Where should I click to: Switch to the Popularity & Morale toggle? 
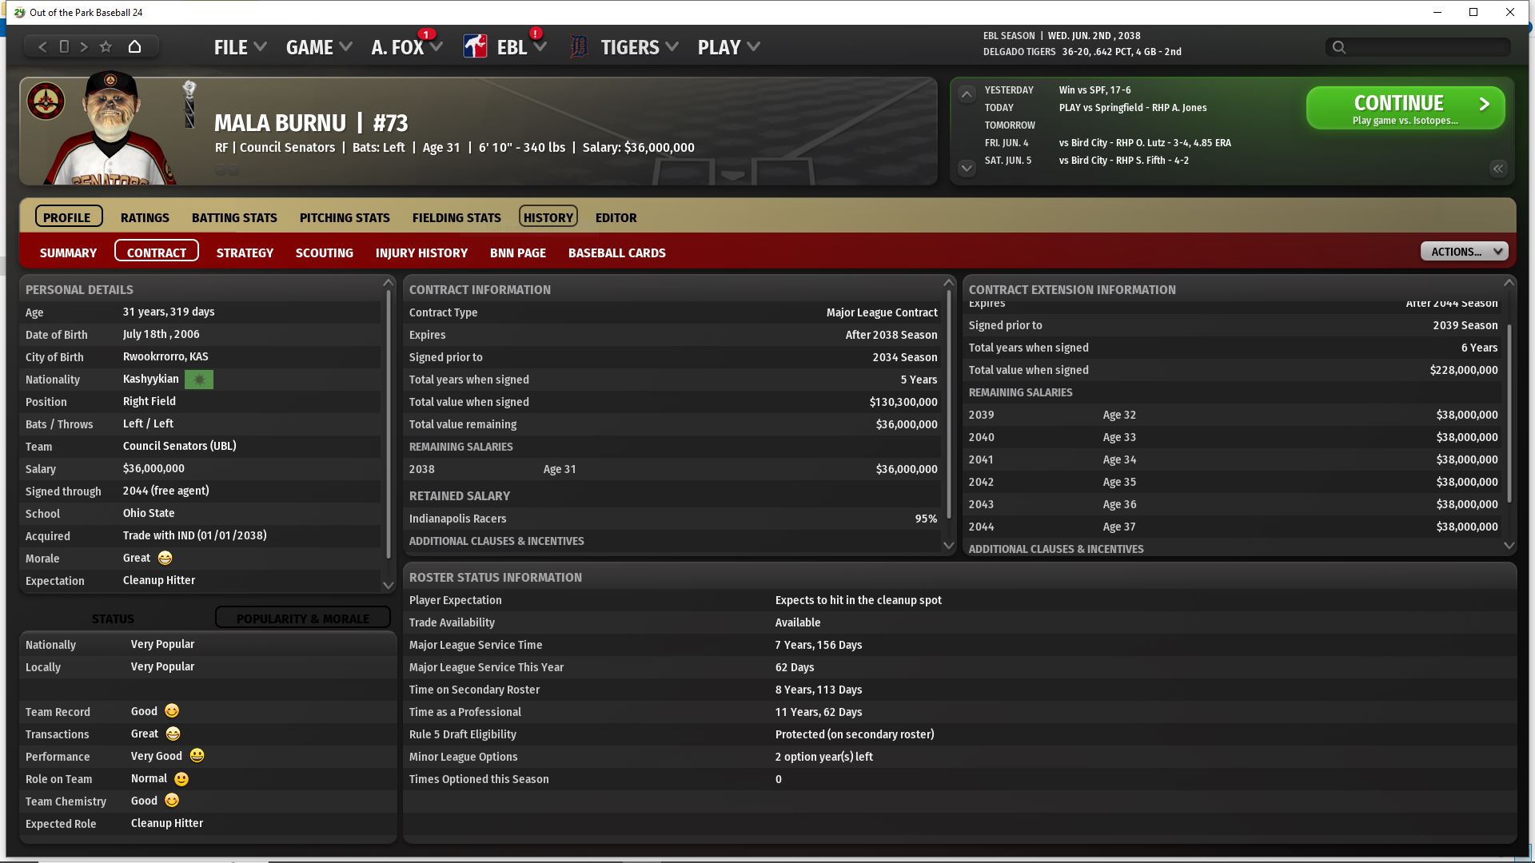tap(302, 618)
